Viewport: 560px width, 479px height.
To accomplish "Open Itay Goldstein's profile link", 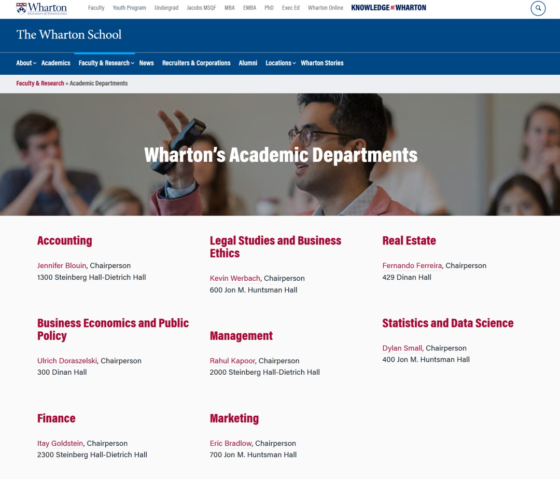I will pyautogui.click(x=60, y=444).
